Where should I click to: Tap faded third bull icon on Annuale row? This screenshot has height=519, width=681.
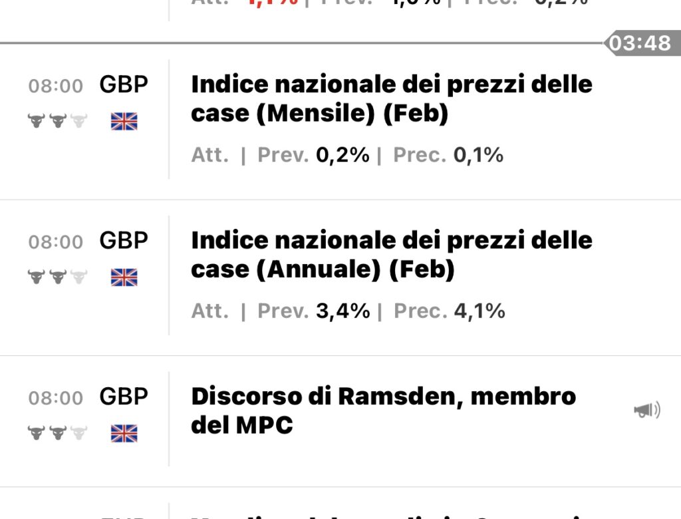click(79, 277)
